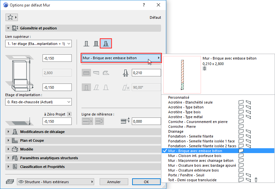Close the Options par défaut Mur dialog
The height and width of the screenshot is (189, 275).
click(x=158, y=5)
